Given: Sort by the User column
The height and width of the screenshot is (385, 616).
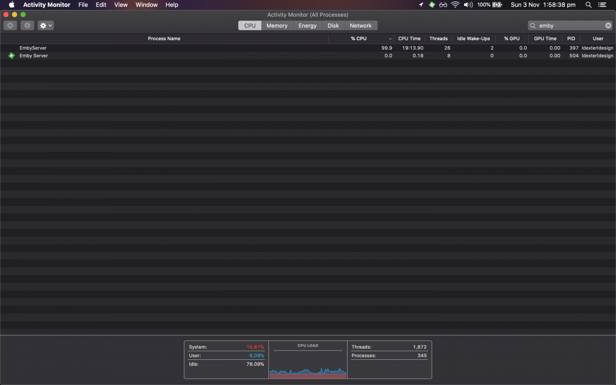Looking at the screenshot, I should pos(598,38).
